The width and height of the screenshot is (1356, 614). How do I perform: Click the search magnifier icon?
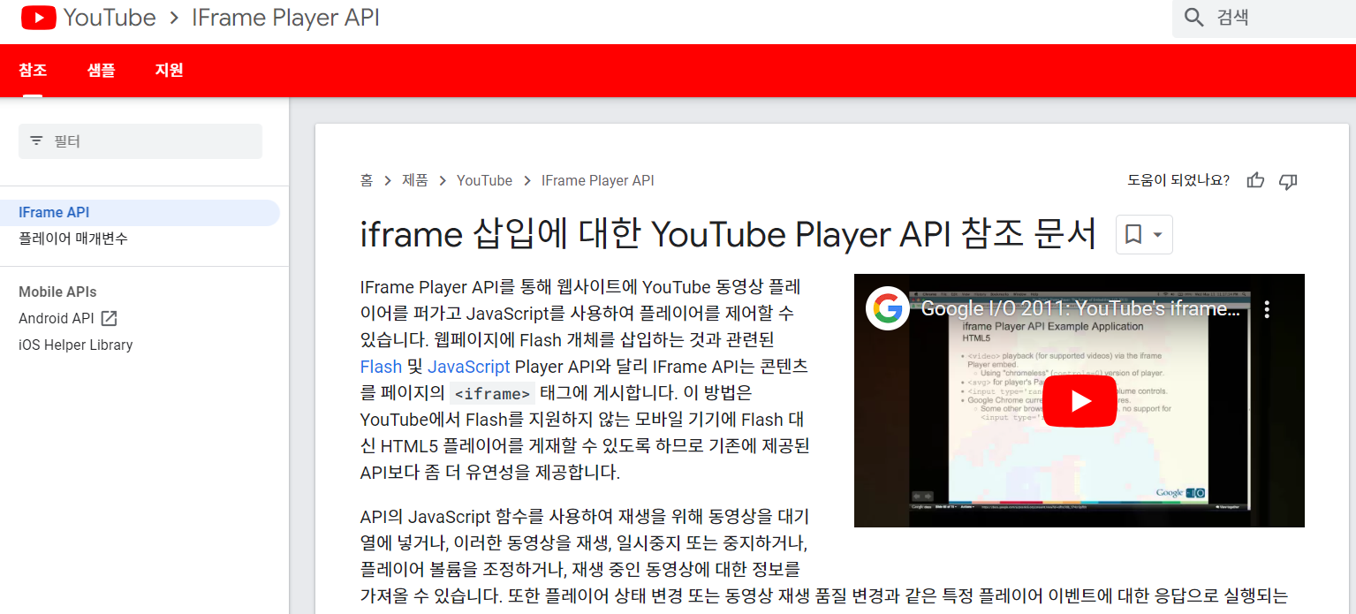point(1194,18)
